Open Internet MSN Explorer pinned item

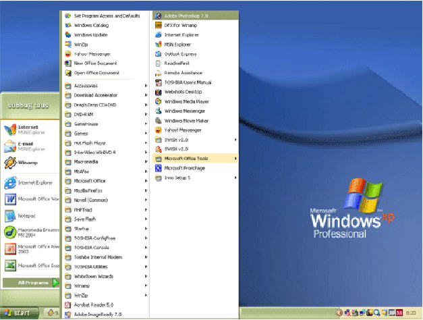coord(30,130)
